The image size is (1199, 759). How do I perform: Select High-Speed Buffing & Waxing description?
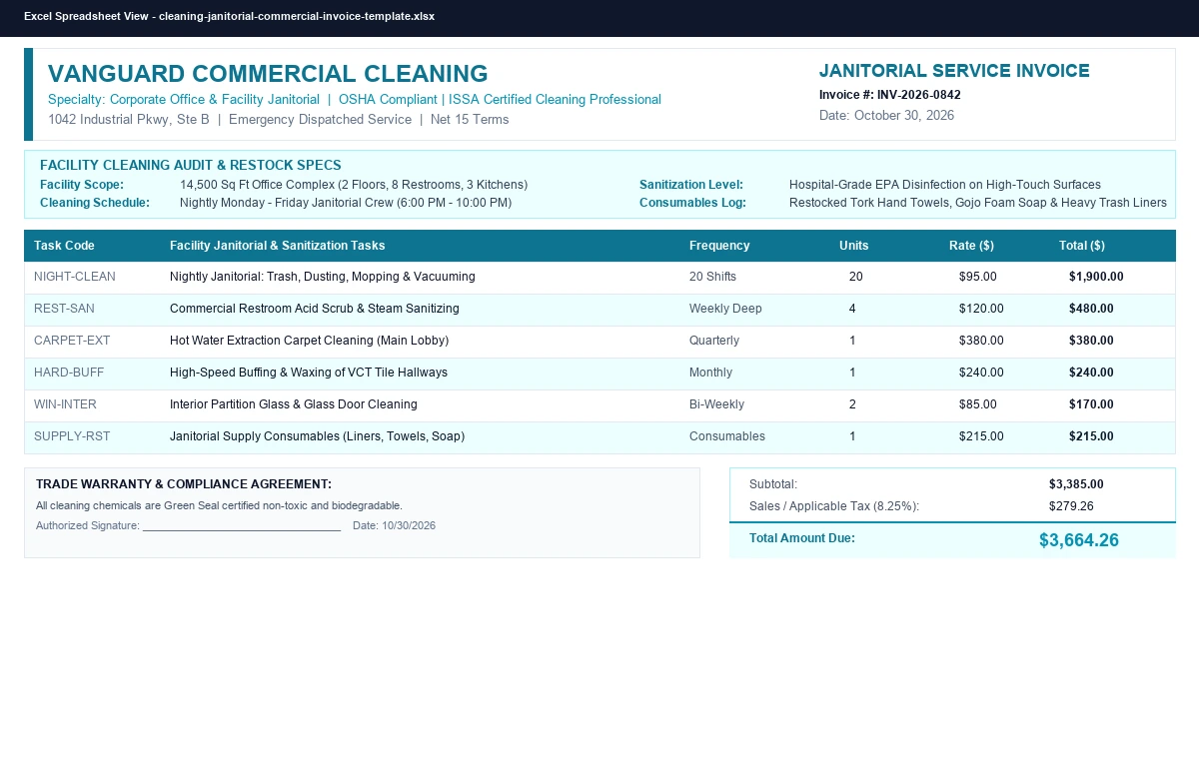[309, 373]
